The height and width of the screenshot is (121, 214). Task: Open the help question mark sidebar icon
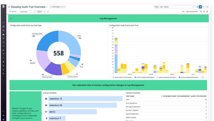point(4,115)
